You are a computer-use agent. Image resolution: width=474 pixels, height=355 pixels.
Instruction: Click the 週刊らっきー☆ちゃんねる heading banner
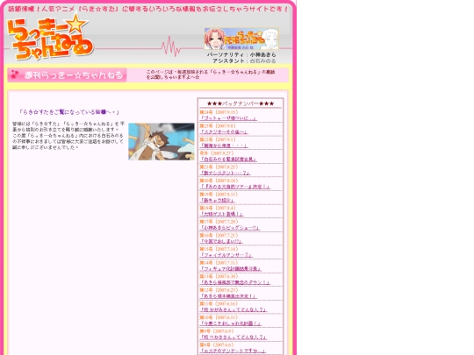pyautogui.click(x=67, y=75)
